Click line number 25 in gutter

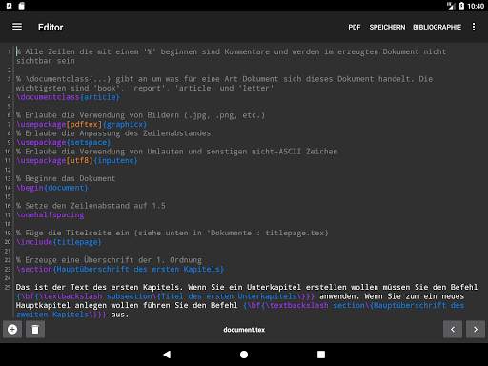tap(8, 287)
